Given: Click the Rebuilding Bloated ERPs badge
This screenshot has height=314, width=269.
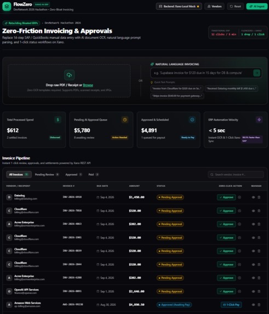Looking at the screenshot, I should 21,23.
